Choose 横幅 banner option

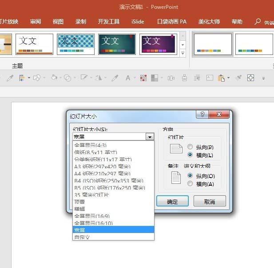point(113,209)
